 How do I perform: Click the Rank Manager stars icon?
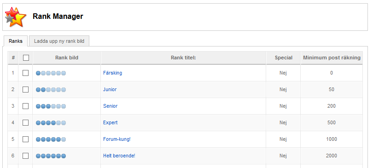click(x=16, y=17)
